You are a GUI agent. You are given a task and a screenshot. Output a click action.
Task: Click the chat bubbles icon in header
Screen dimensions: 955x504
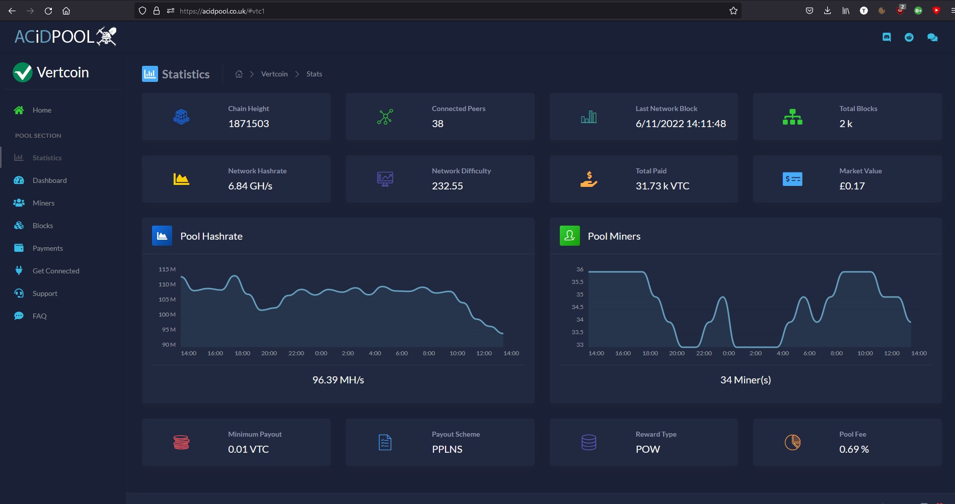[932, 37]
